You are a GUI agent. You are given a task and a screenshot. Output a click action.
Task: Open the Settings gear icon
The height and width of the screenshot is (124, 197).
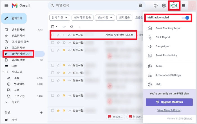pyautogui.click(x=164, y=6)
